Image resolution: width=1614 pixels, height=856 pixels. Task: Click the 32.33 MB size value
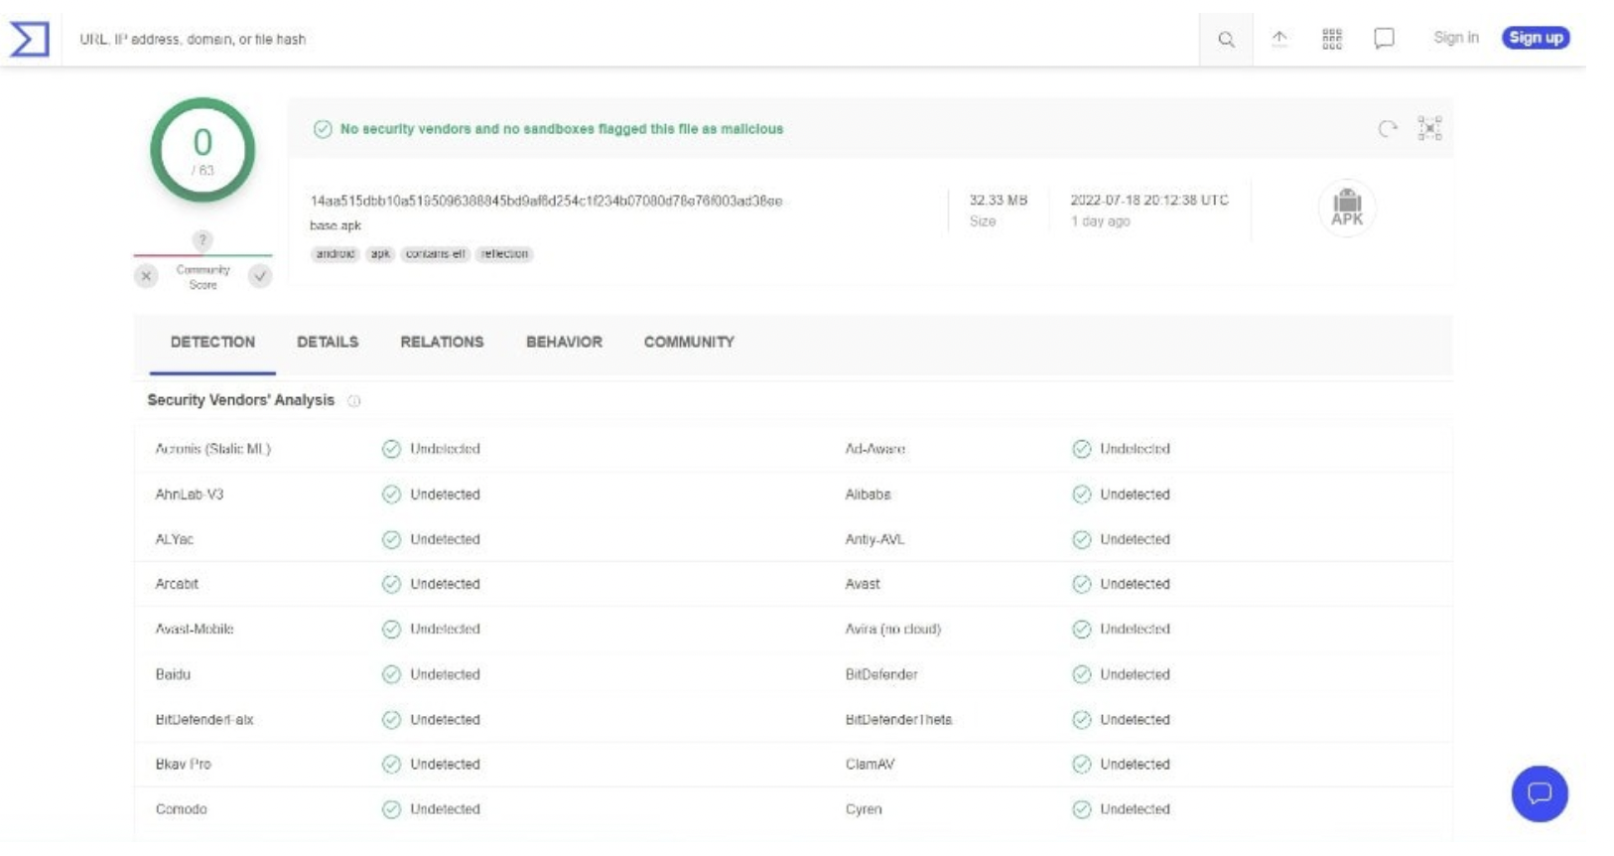pyautogui.click(x=999, y=201)
